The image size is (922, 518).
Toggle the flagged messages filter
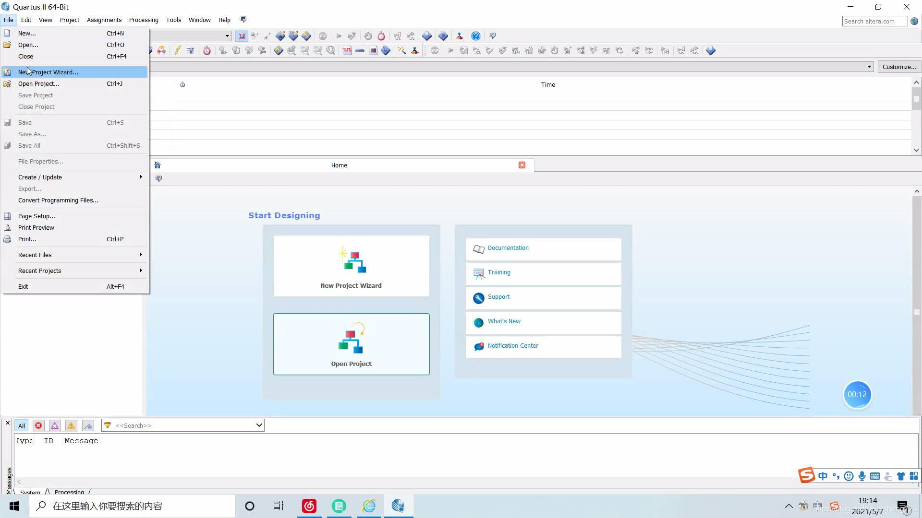(x=88, y=426)
